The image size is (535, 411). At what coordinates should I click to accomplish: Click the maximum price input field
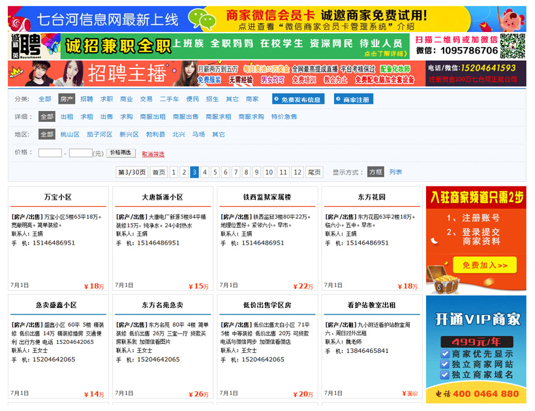pyautogui.click(x=80, y=153)
